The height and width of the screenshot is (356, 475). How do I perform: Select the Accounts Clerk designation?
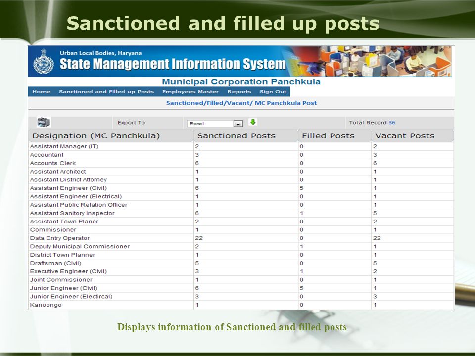point(53,163)
